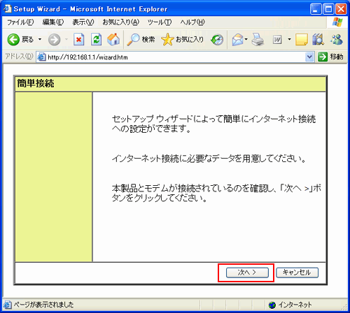Click the キャンセル button
Image resolution: width=350 pixels, height=313 pixels.
point(297,272)
